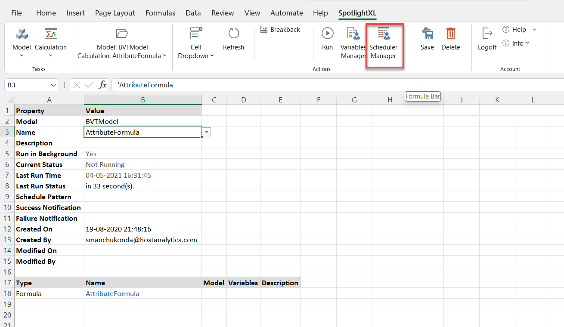
Task: Select the Formula type cell in row 18
Action: point(49,294)
